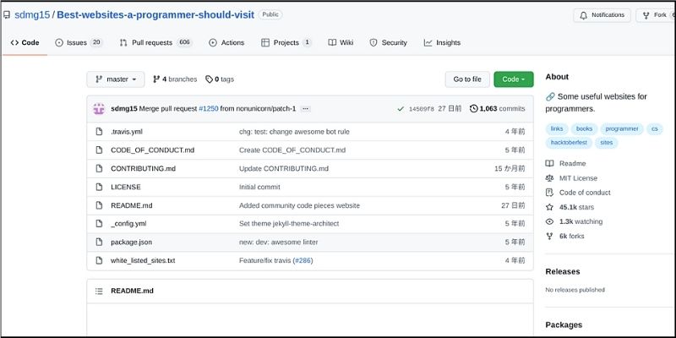
Task: Click the file icon for .travis.yml
Action: tap(99, 132)
